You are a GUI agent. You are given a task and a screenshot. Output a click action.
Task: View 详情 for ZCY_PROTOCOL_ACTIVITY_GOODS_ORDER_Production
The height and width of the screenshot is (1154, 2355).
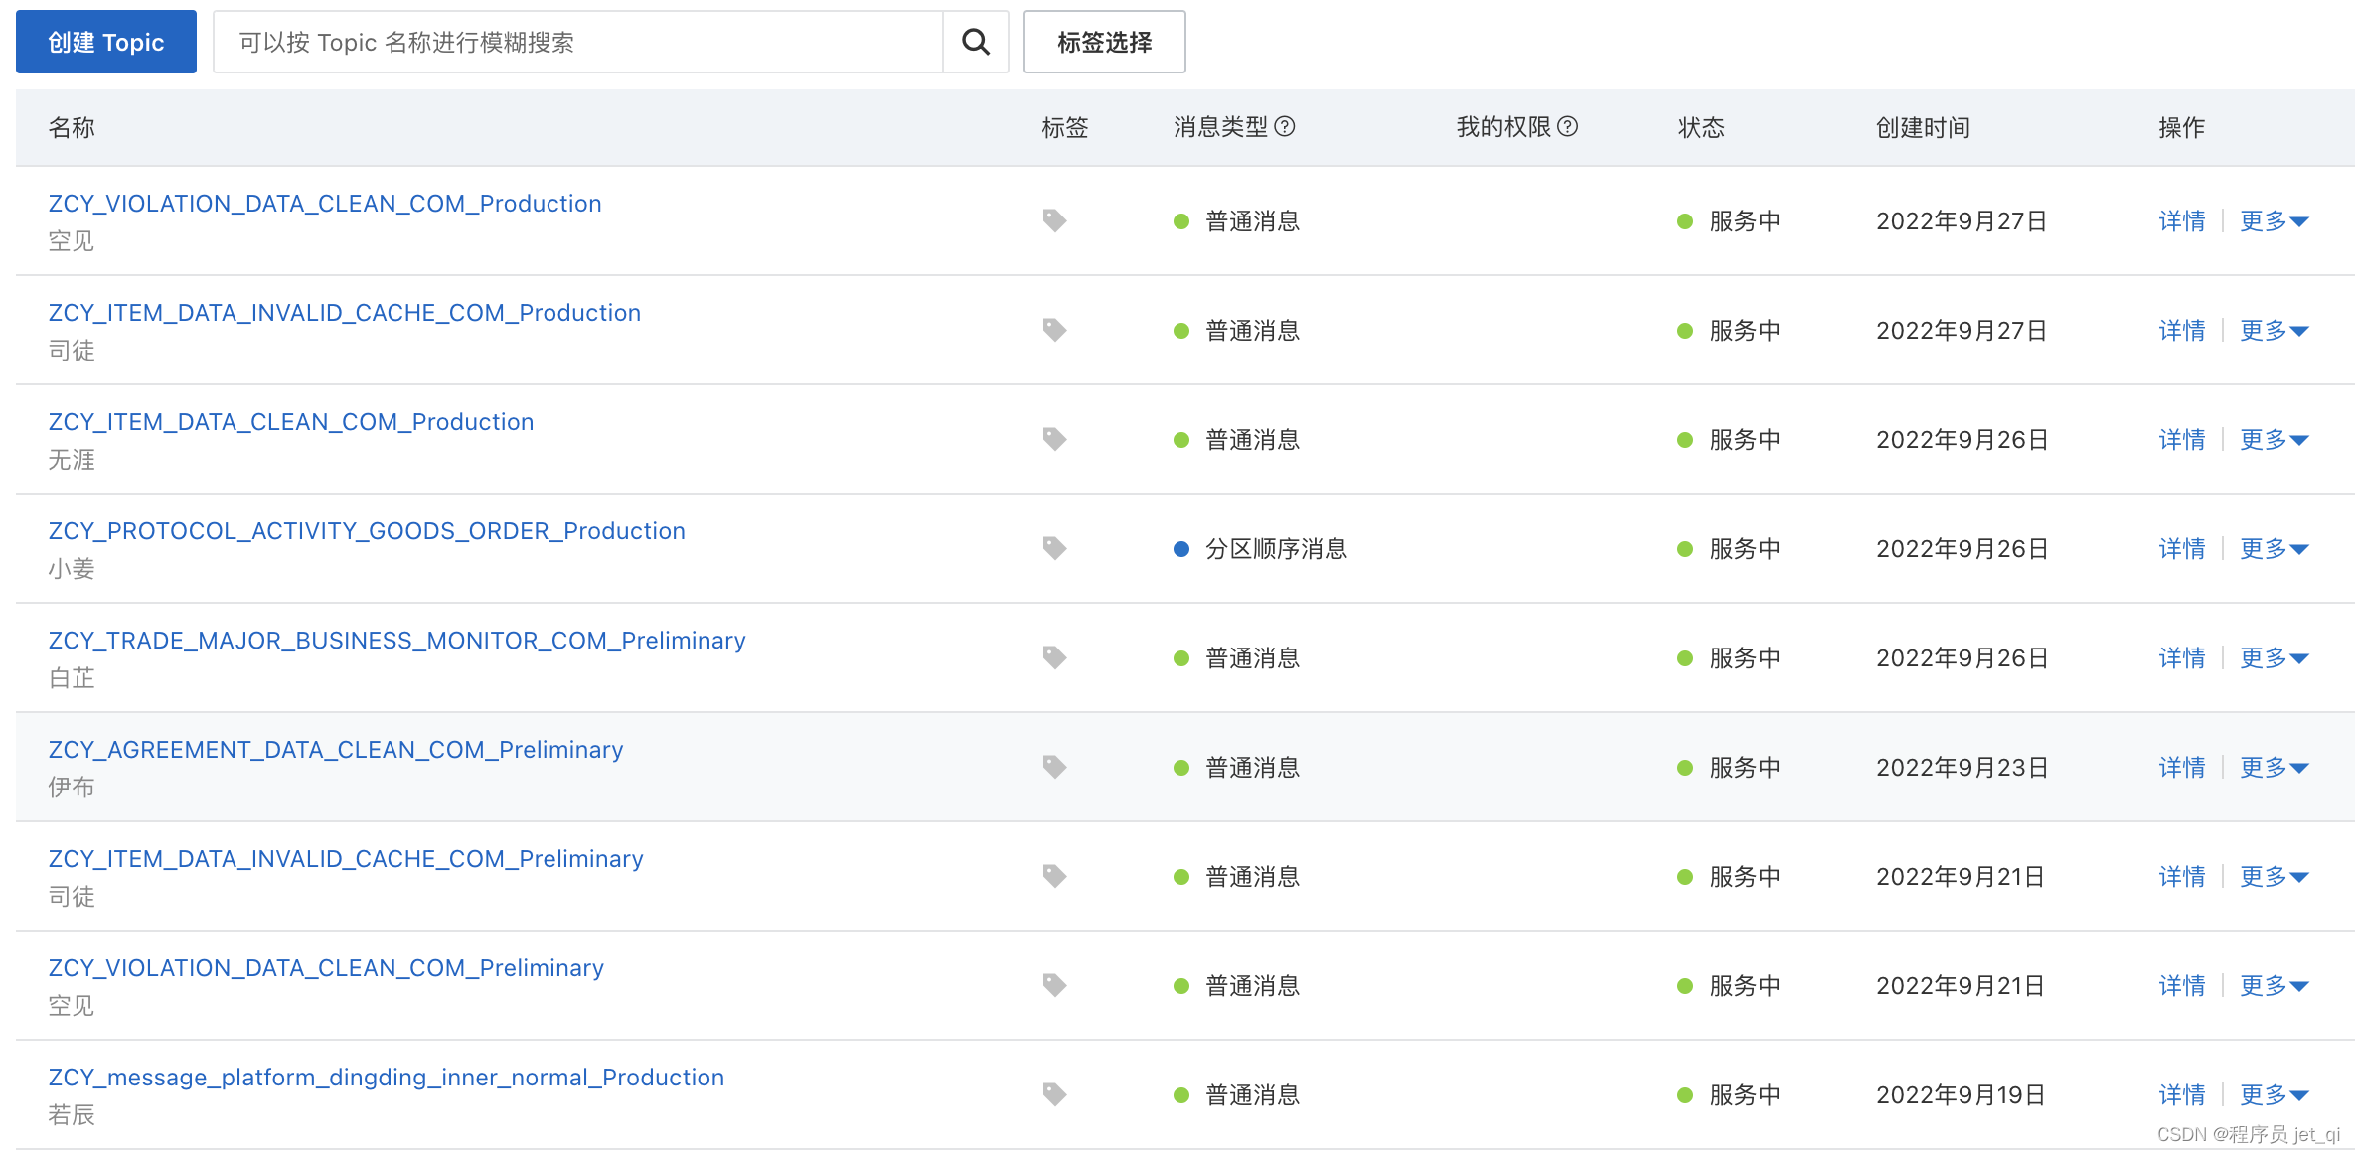[x=2182, y=549]
